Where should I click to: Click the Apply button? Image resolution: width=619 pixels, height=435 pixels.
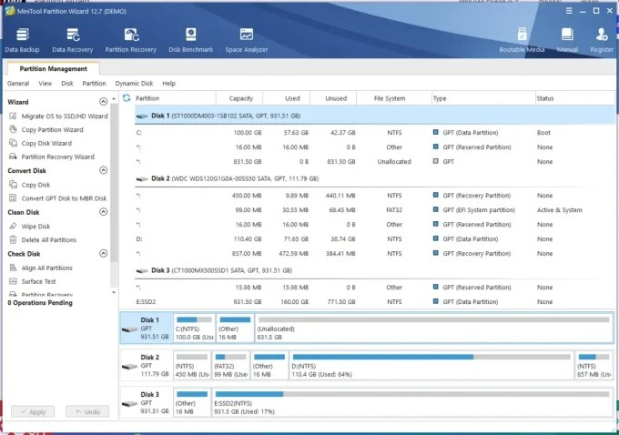point(33,411)
